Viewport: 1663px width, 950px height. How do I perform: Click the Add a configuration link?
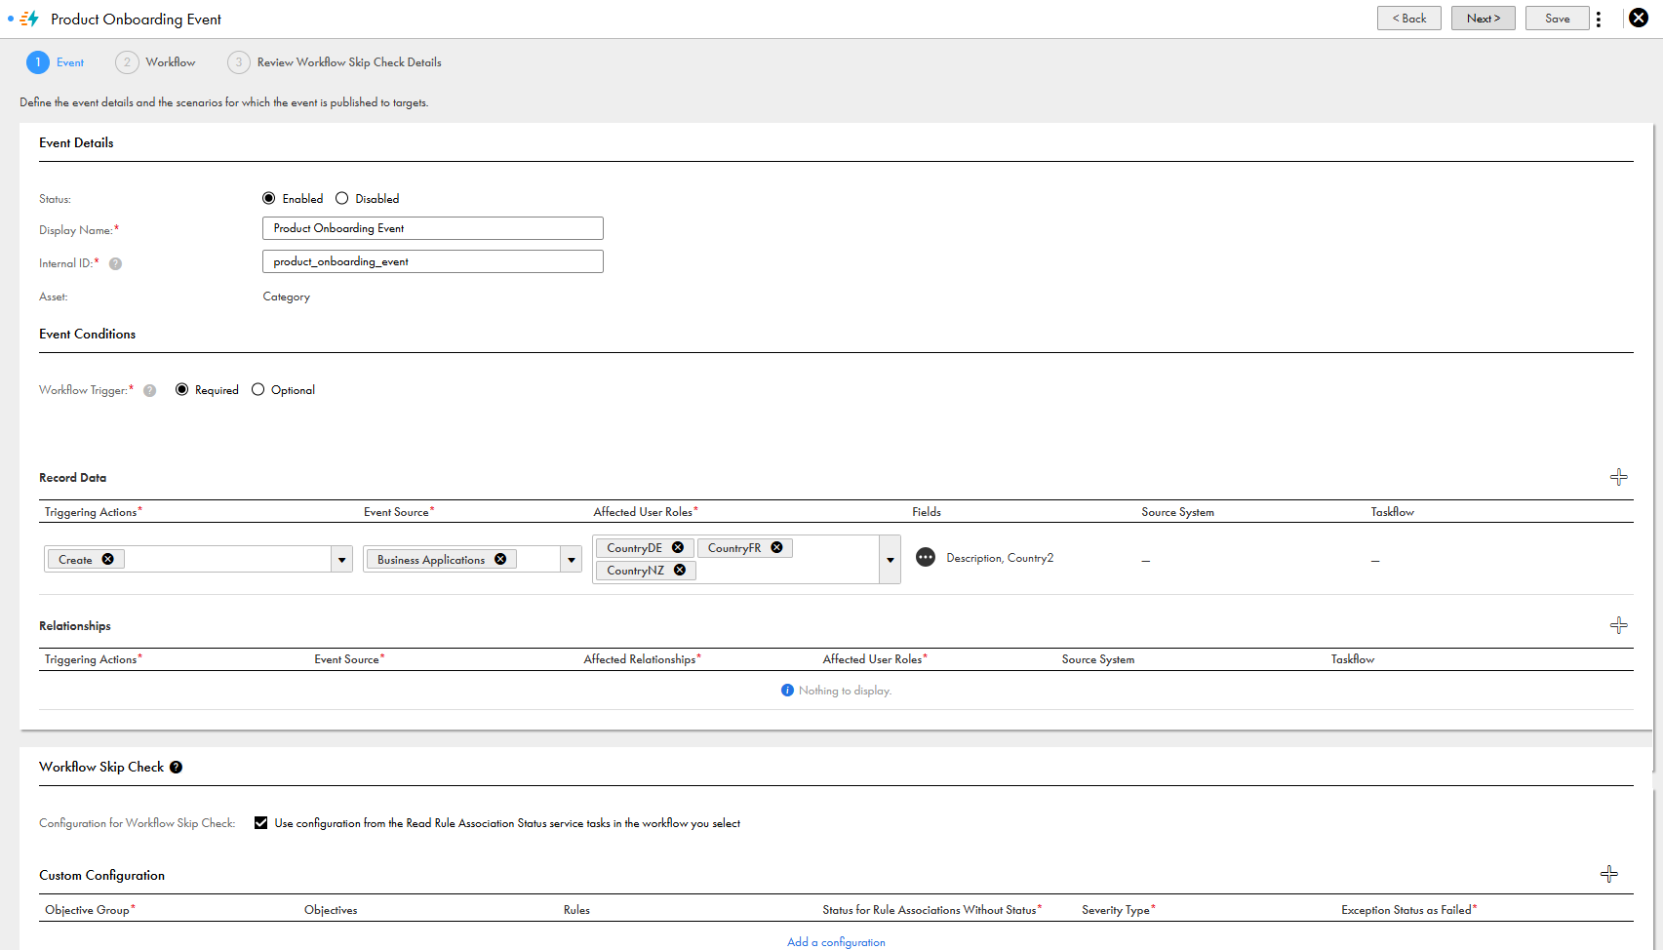click(836, 941)
